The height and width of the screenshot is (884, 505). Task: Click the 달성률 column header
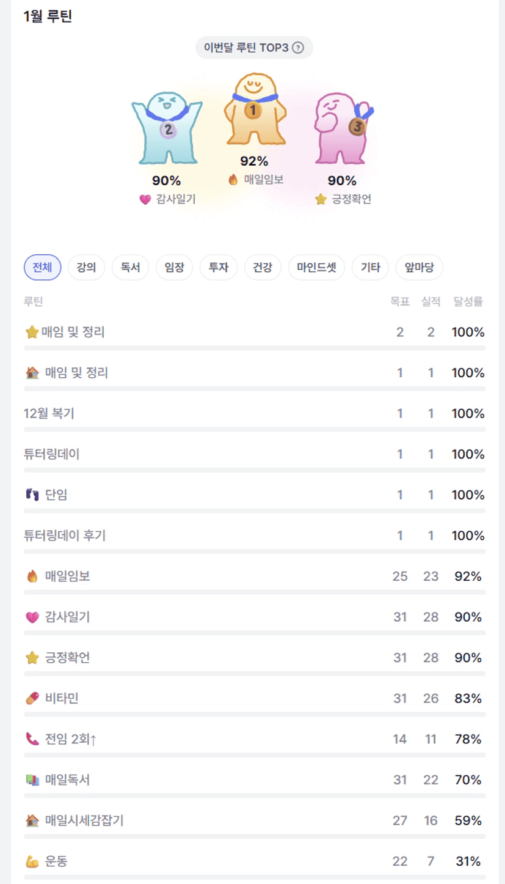pyautogui.click(x=468, y=301)
